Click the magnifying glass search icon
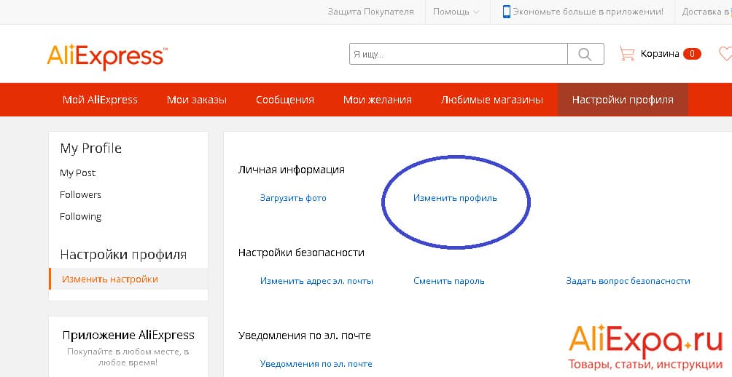Image resolution: width=732 pixels, height=377 pixels. [585, 54]
